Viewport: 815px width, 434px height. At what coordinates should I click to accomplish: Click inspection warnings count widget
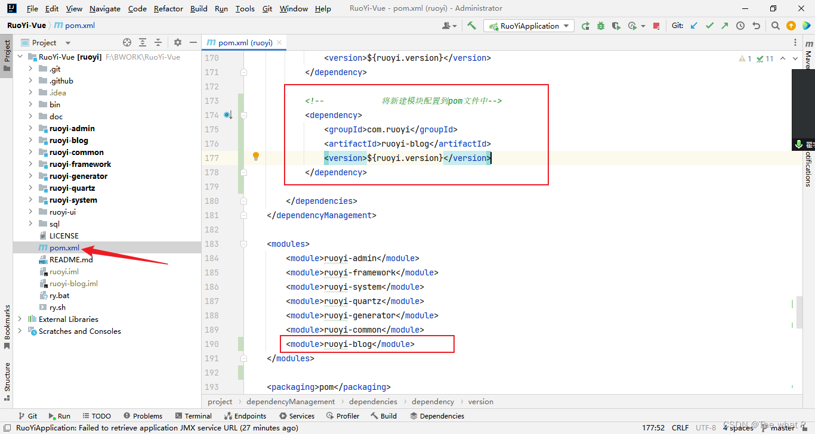(757, 58)
